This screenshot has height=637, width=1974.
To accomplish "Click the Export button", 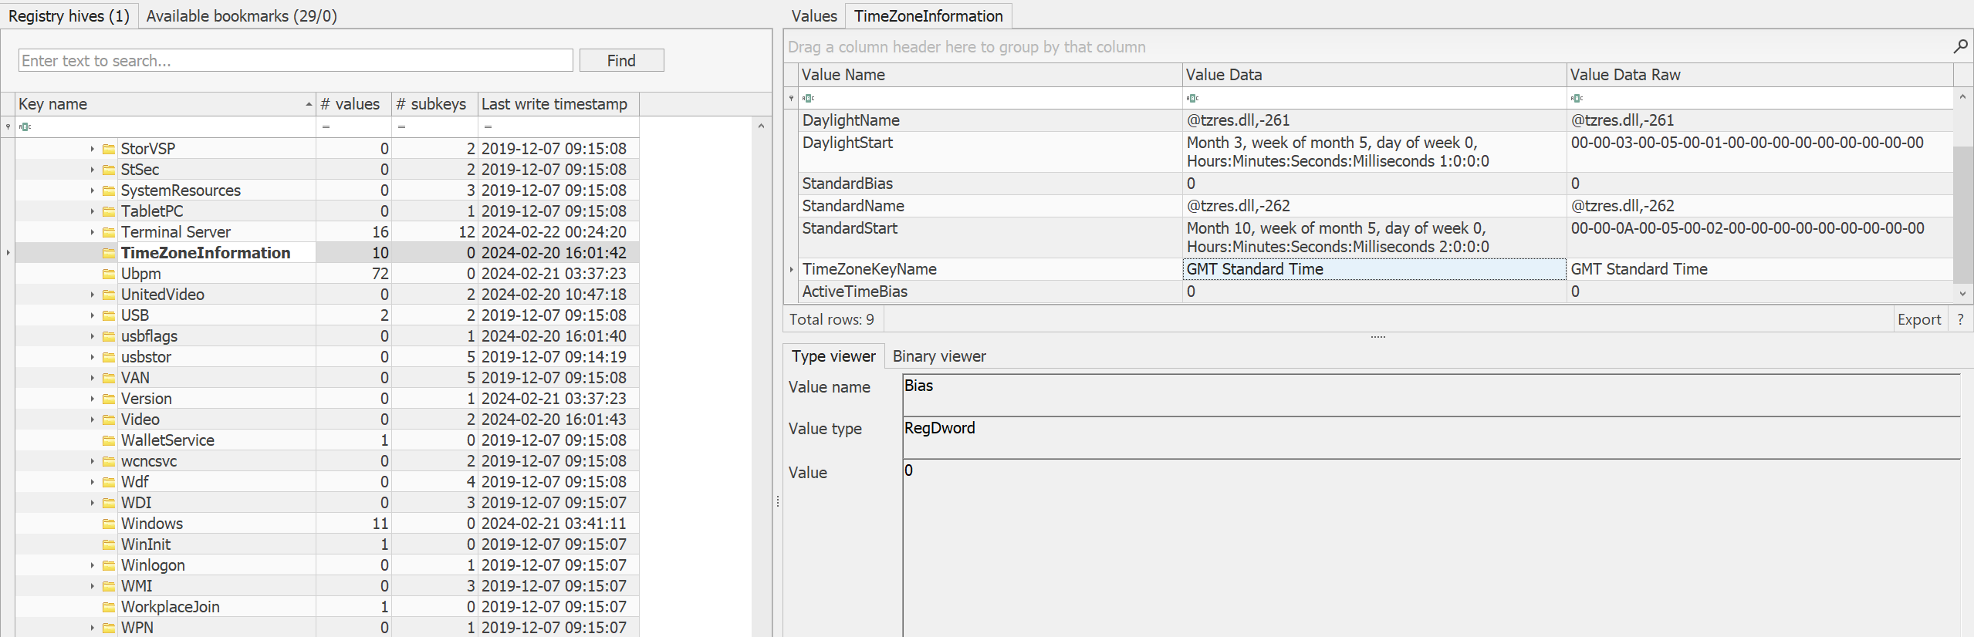I will [x=1918, y=319].
